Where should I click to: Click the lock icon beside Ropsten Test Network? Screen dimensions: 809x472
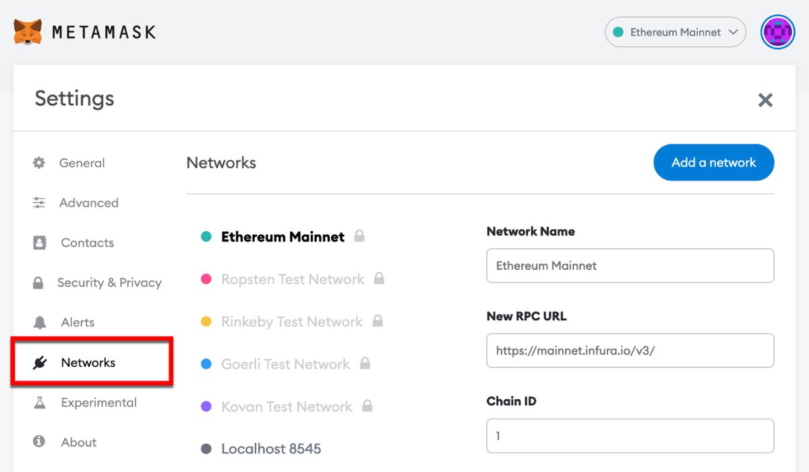pyautogui.click(x=379, y=278)
